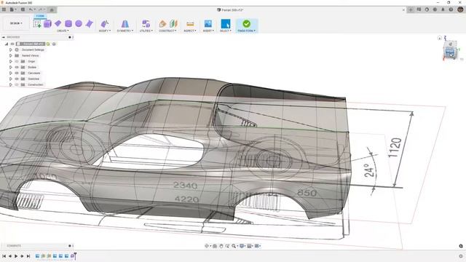Open the File menu icon

12,9
